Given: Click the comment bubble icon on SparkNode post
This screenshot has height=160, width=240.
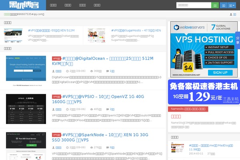Looking at the screenshot, I should 108,148.
